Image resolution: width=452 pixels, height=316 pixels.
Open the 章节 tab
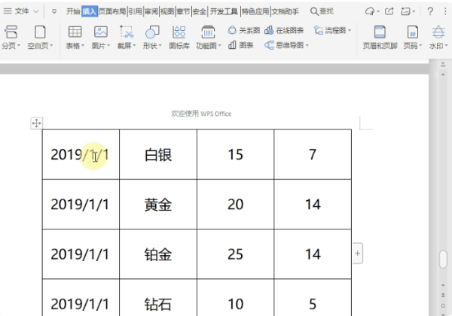(x=183, y=11)
